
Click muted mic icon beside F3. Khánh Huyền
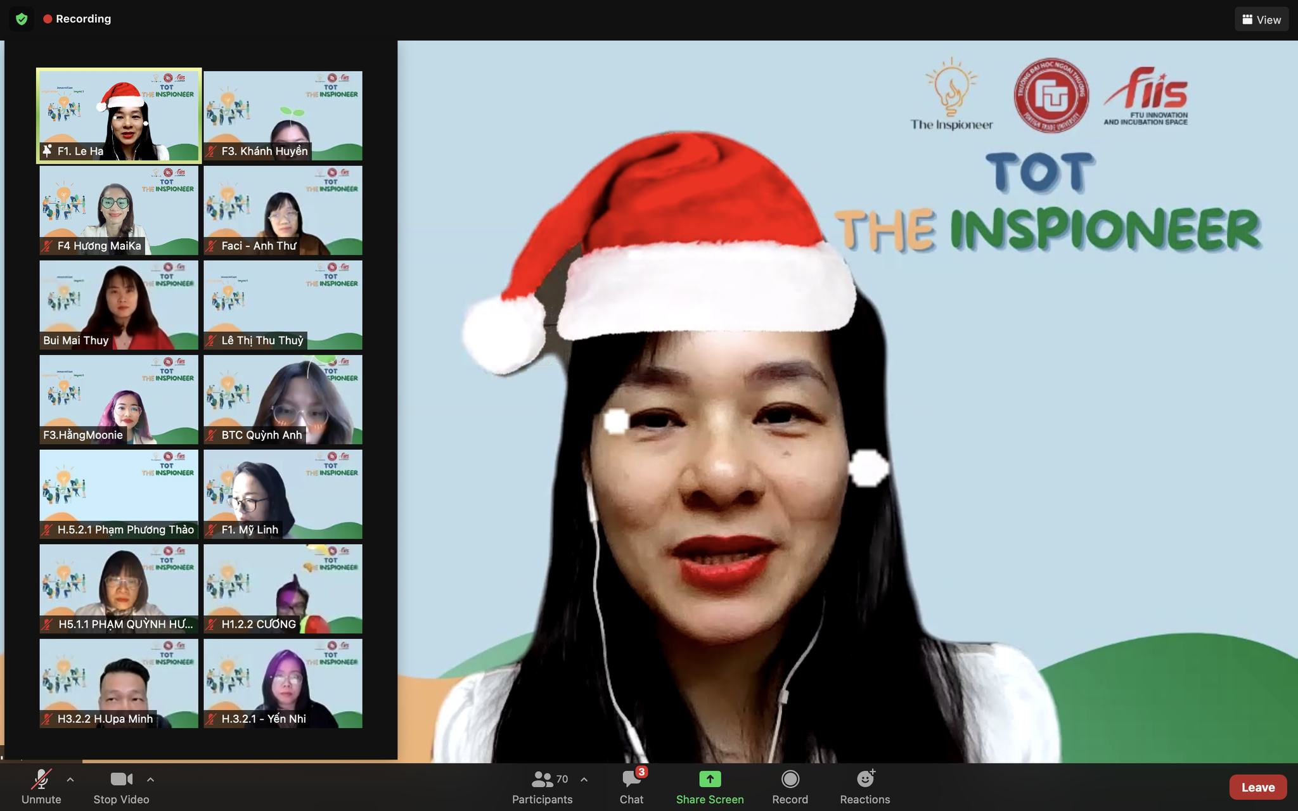[x=212, y=151]
